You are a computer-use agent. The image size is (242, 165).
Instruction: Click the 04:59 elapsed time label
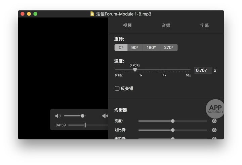pos(61,125)
